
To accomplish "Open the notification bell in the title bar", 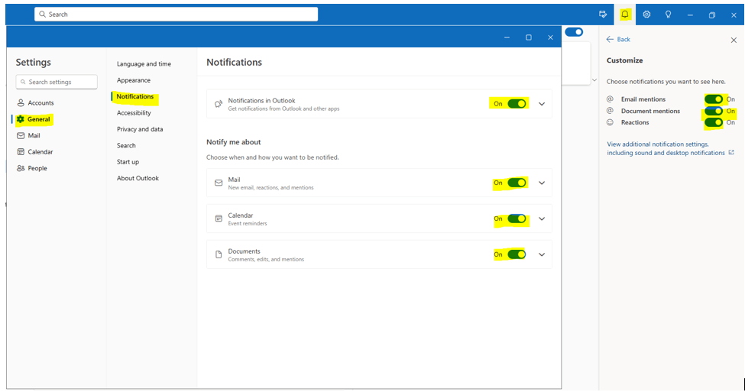I will (x=625, y=15).
